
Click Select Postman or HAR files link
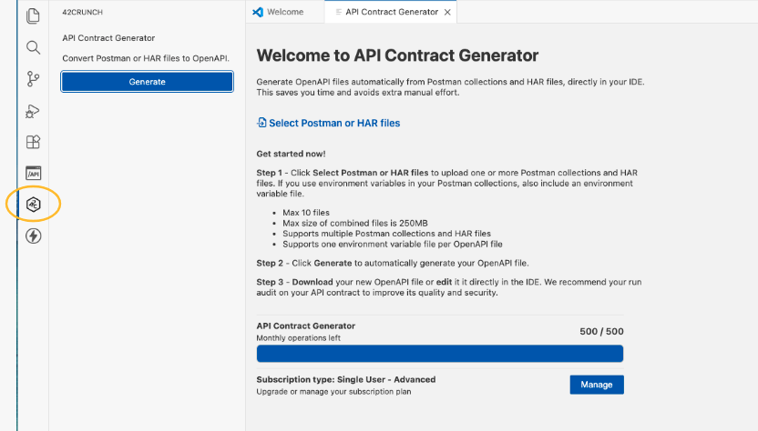(334, 123)
